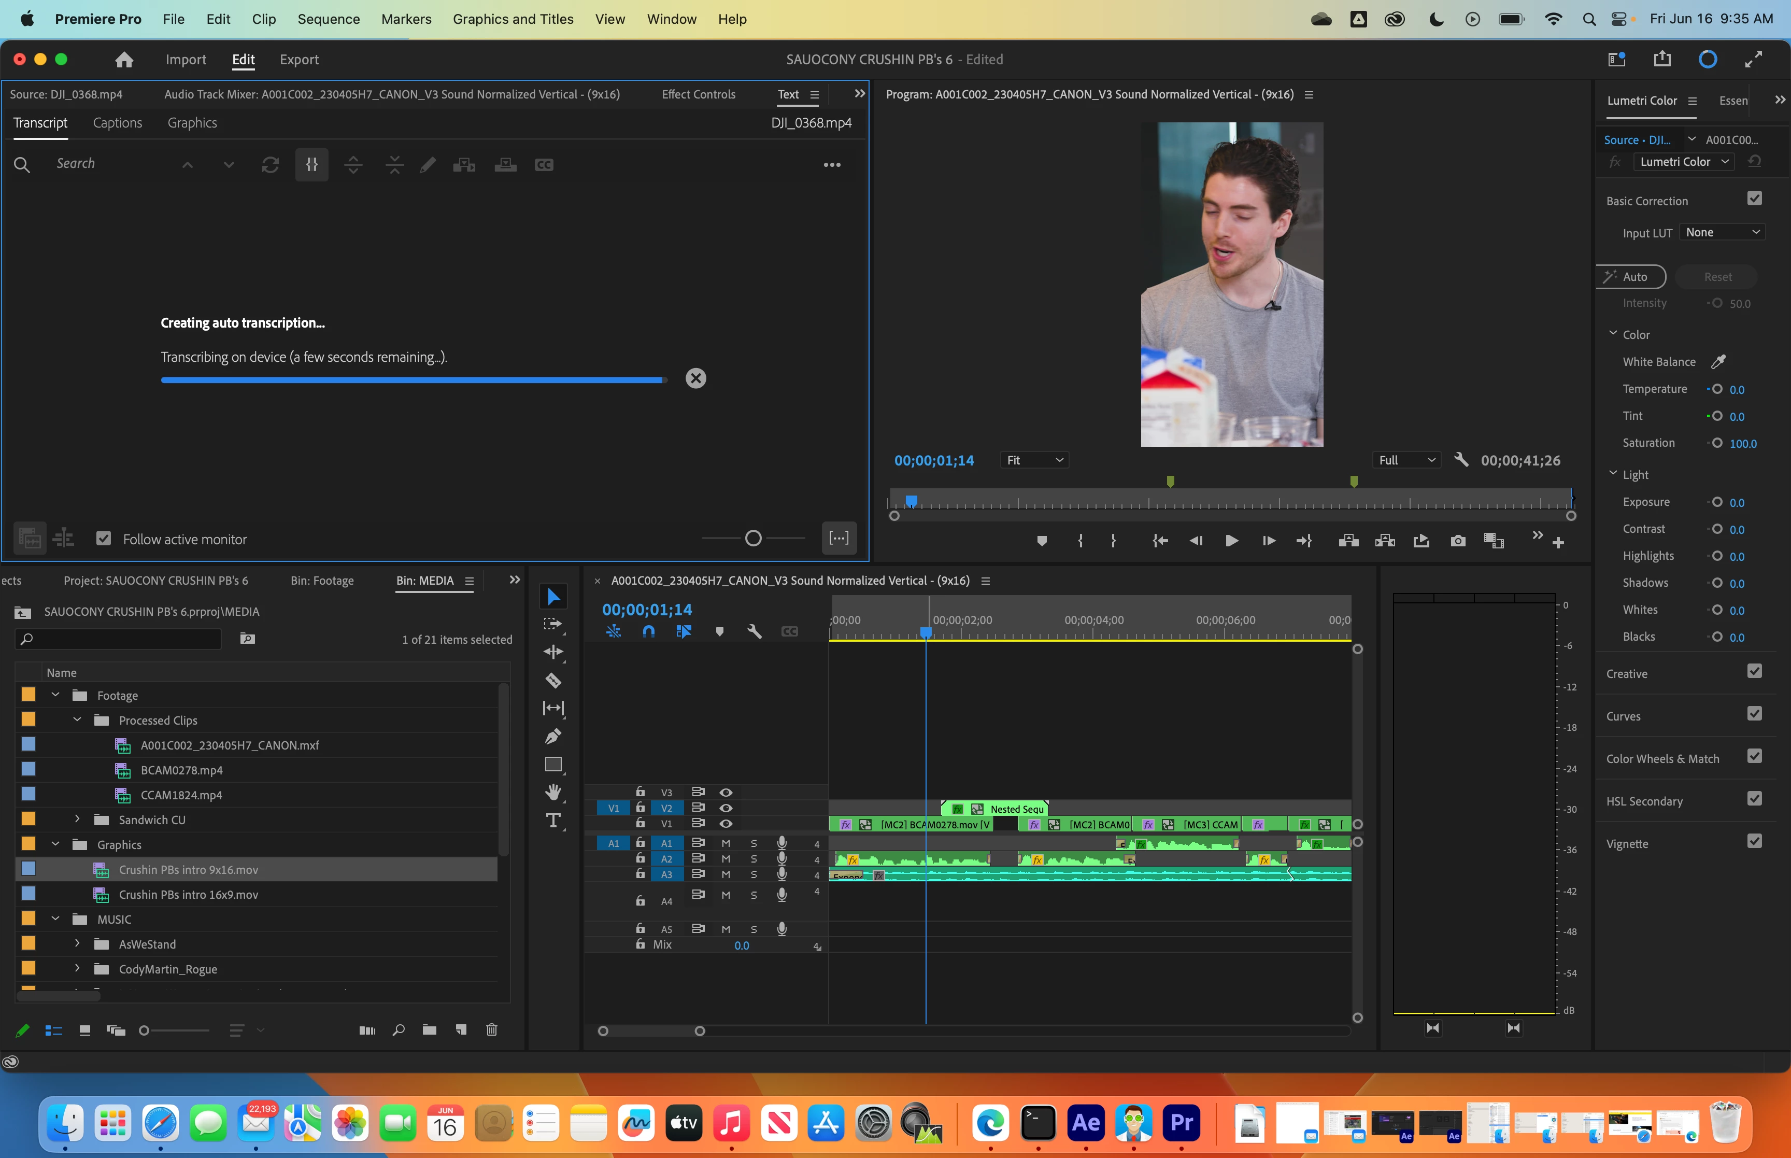Click the Auto color button
The height and width of the screenshot is (1158, 1791).
pyautogui.click(x=1632, y=277)
